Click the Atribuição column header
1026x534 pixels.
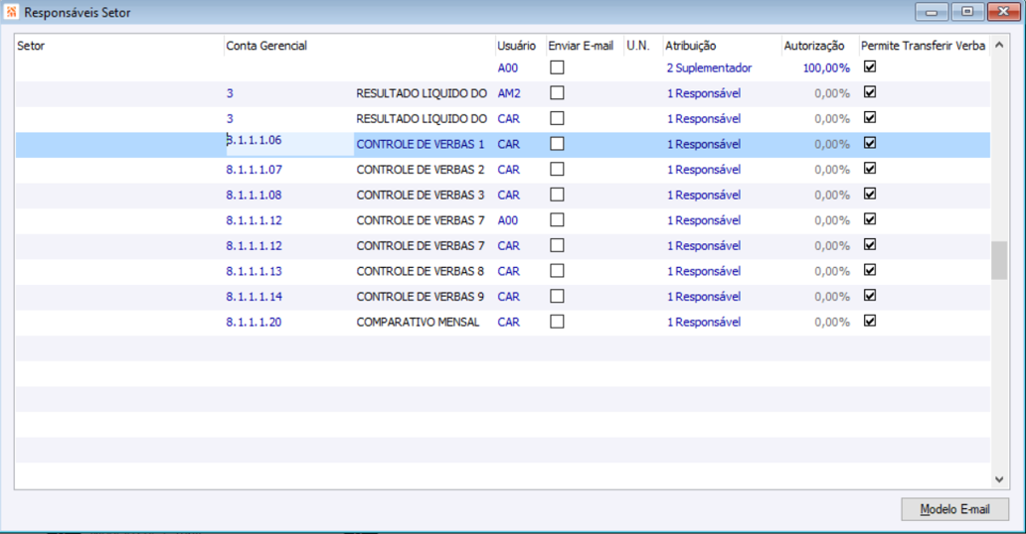[x=722, y=46]
